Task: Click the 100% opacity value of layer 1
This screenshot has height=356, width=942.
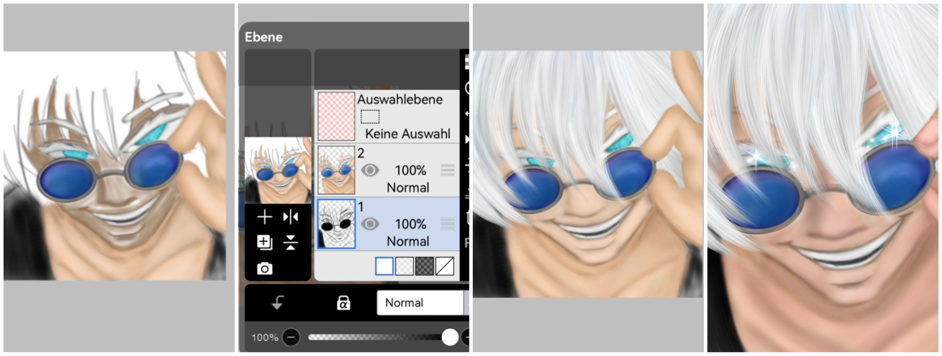Action: [410, 224]
